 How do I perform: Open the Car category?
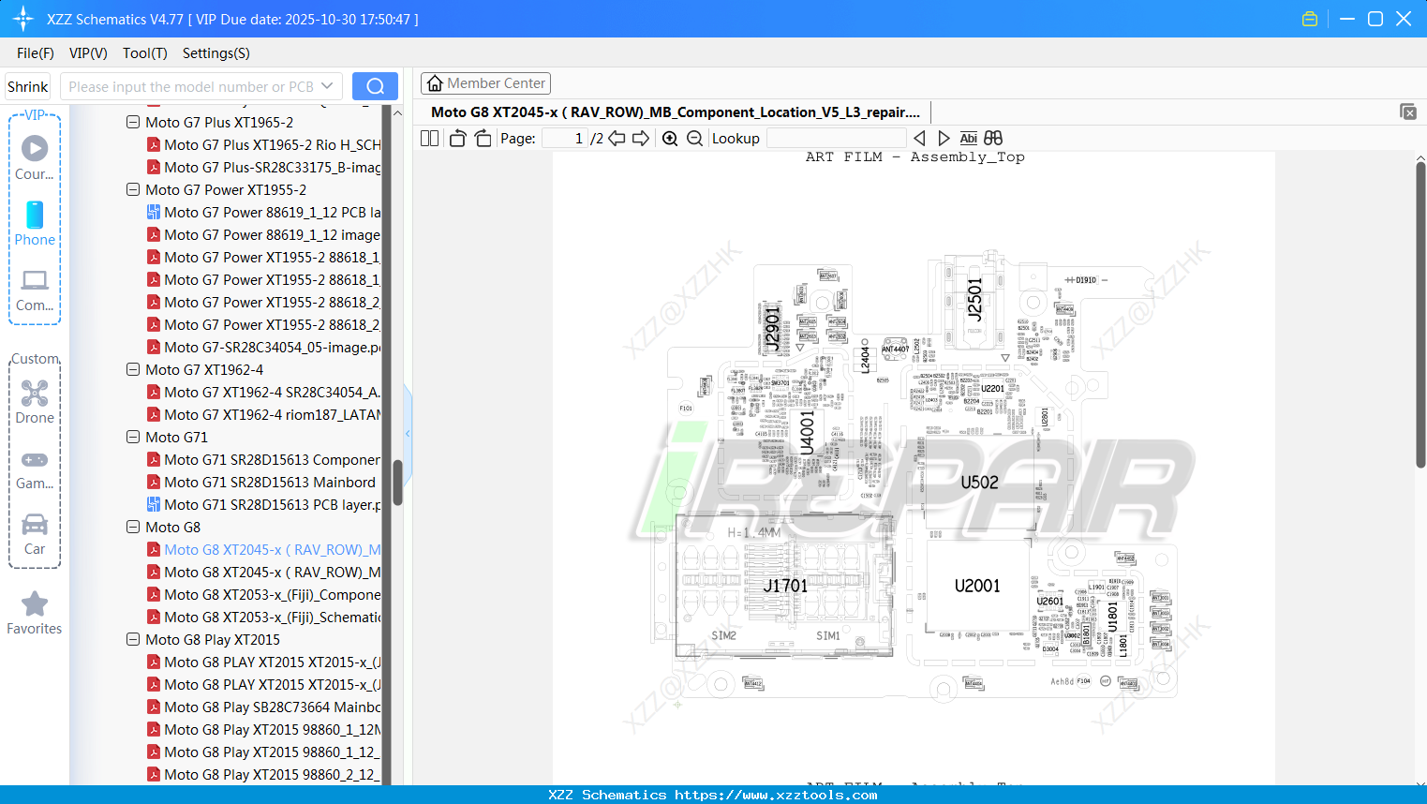click(x=35, y=534)
